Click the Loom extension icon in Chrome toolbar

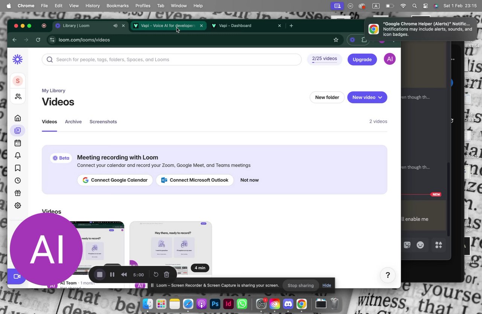pos(352,40)
